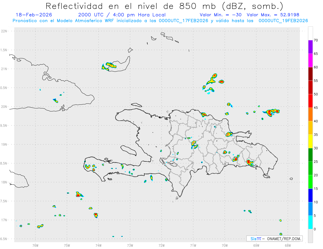Click the '69W' longitude axis label
The image size is (323, 249).
coord(256,245)
